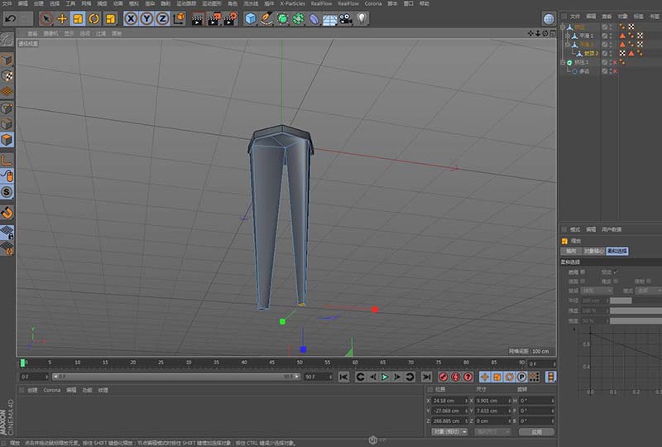
Task: Open the 帮助 menu in the menu bar
Action: (425, 3)
